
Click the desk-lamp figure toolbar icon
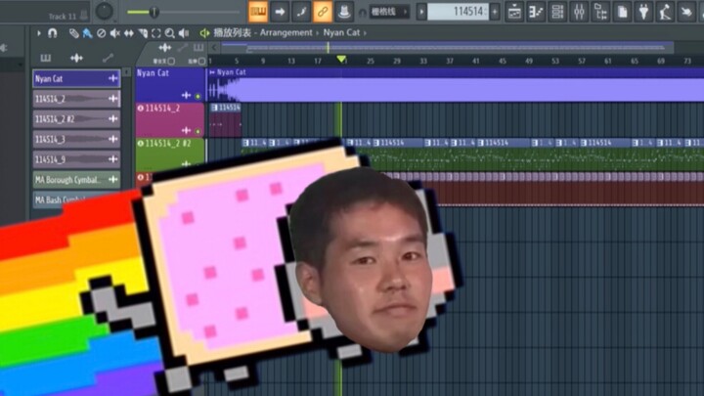pos(665,12)
